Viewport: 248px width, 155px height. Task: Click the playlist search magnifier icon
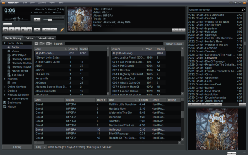[243, 10]
